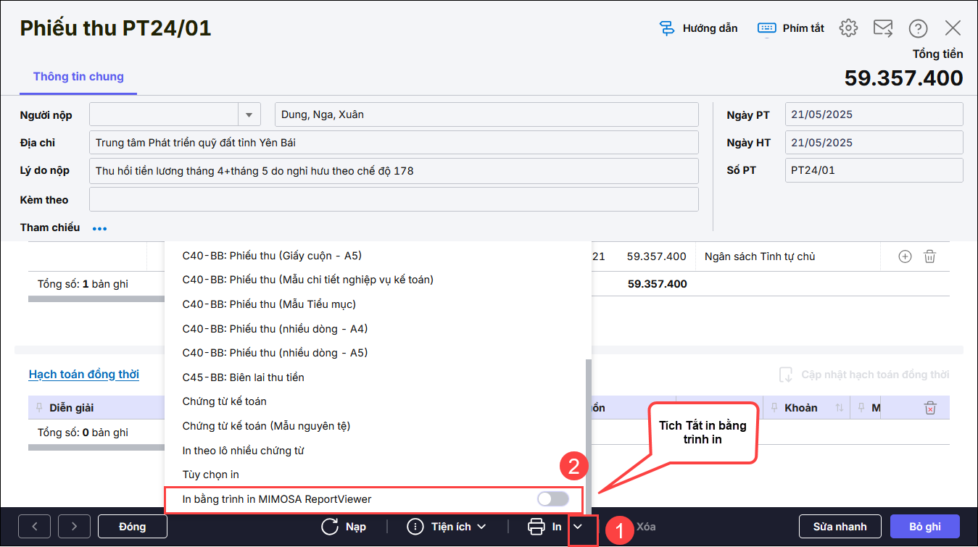Click the Lý do nộp input field
Screen dimensions: 978x547
tap(394, 171)
